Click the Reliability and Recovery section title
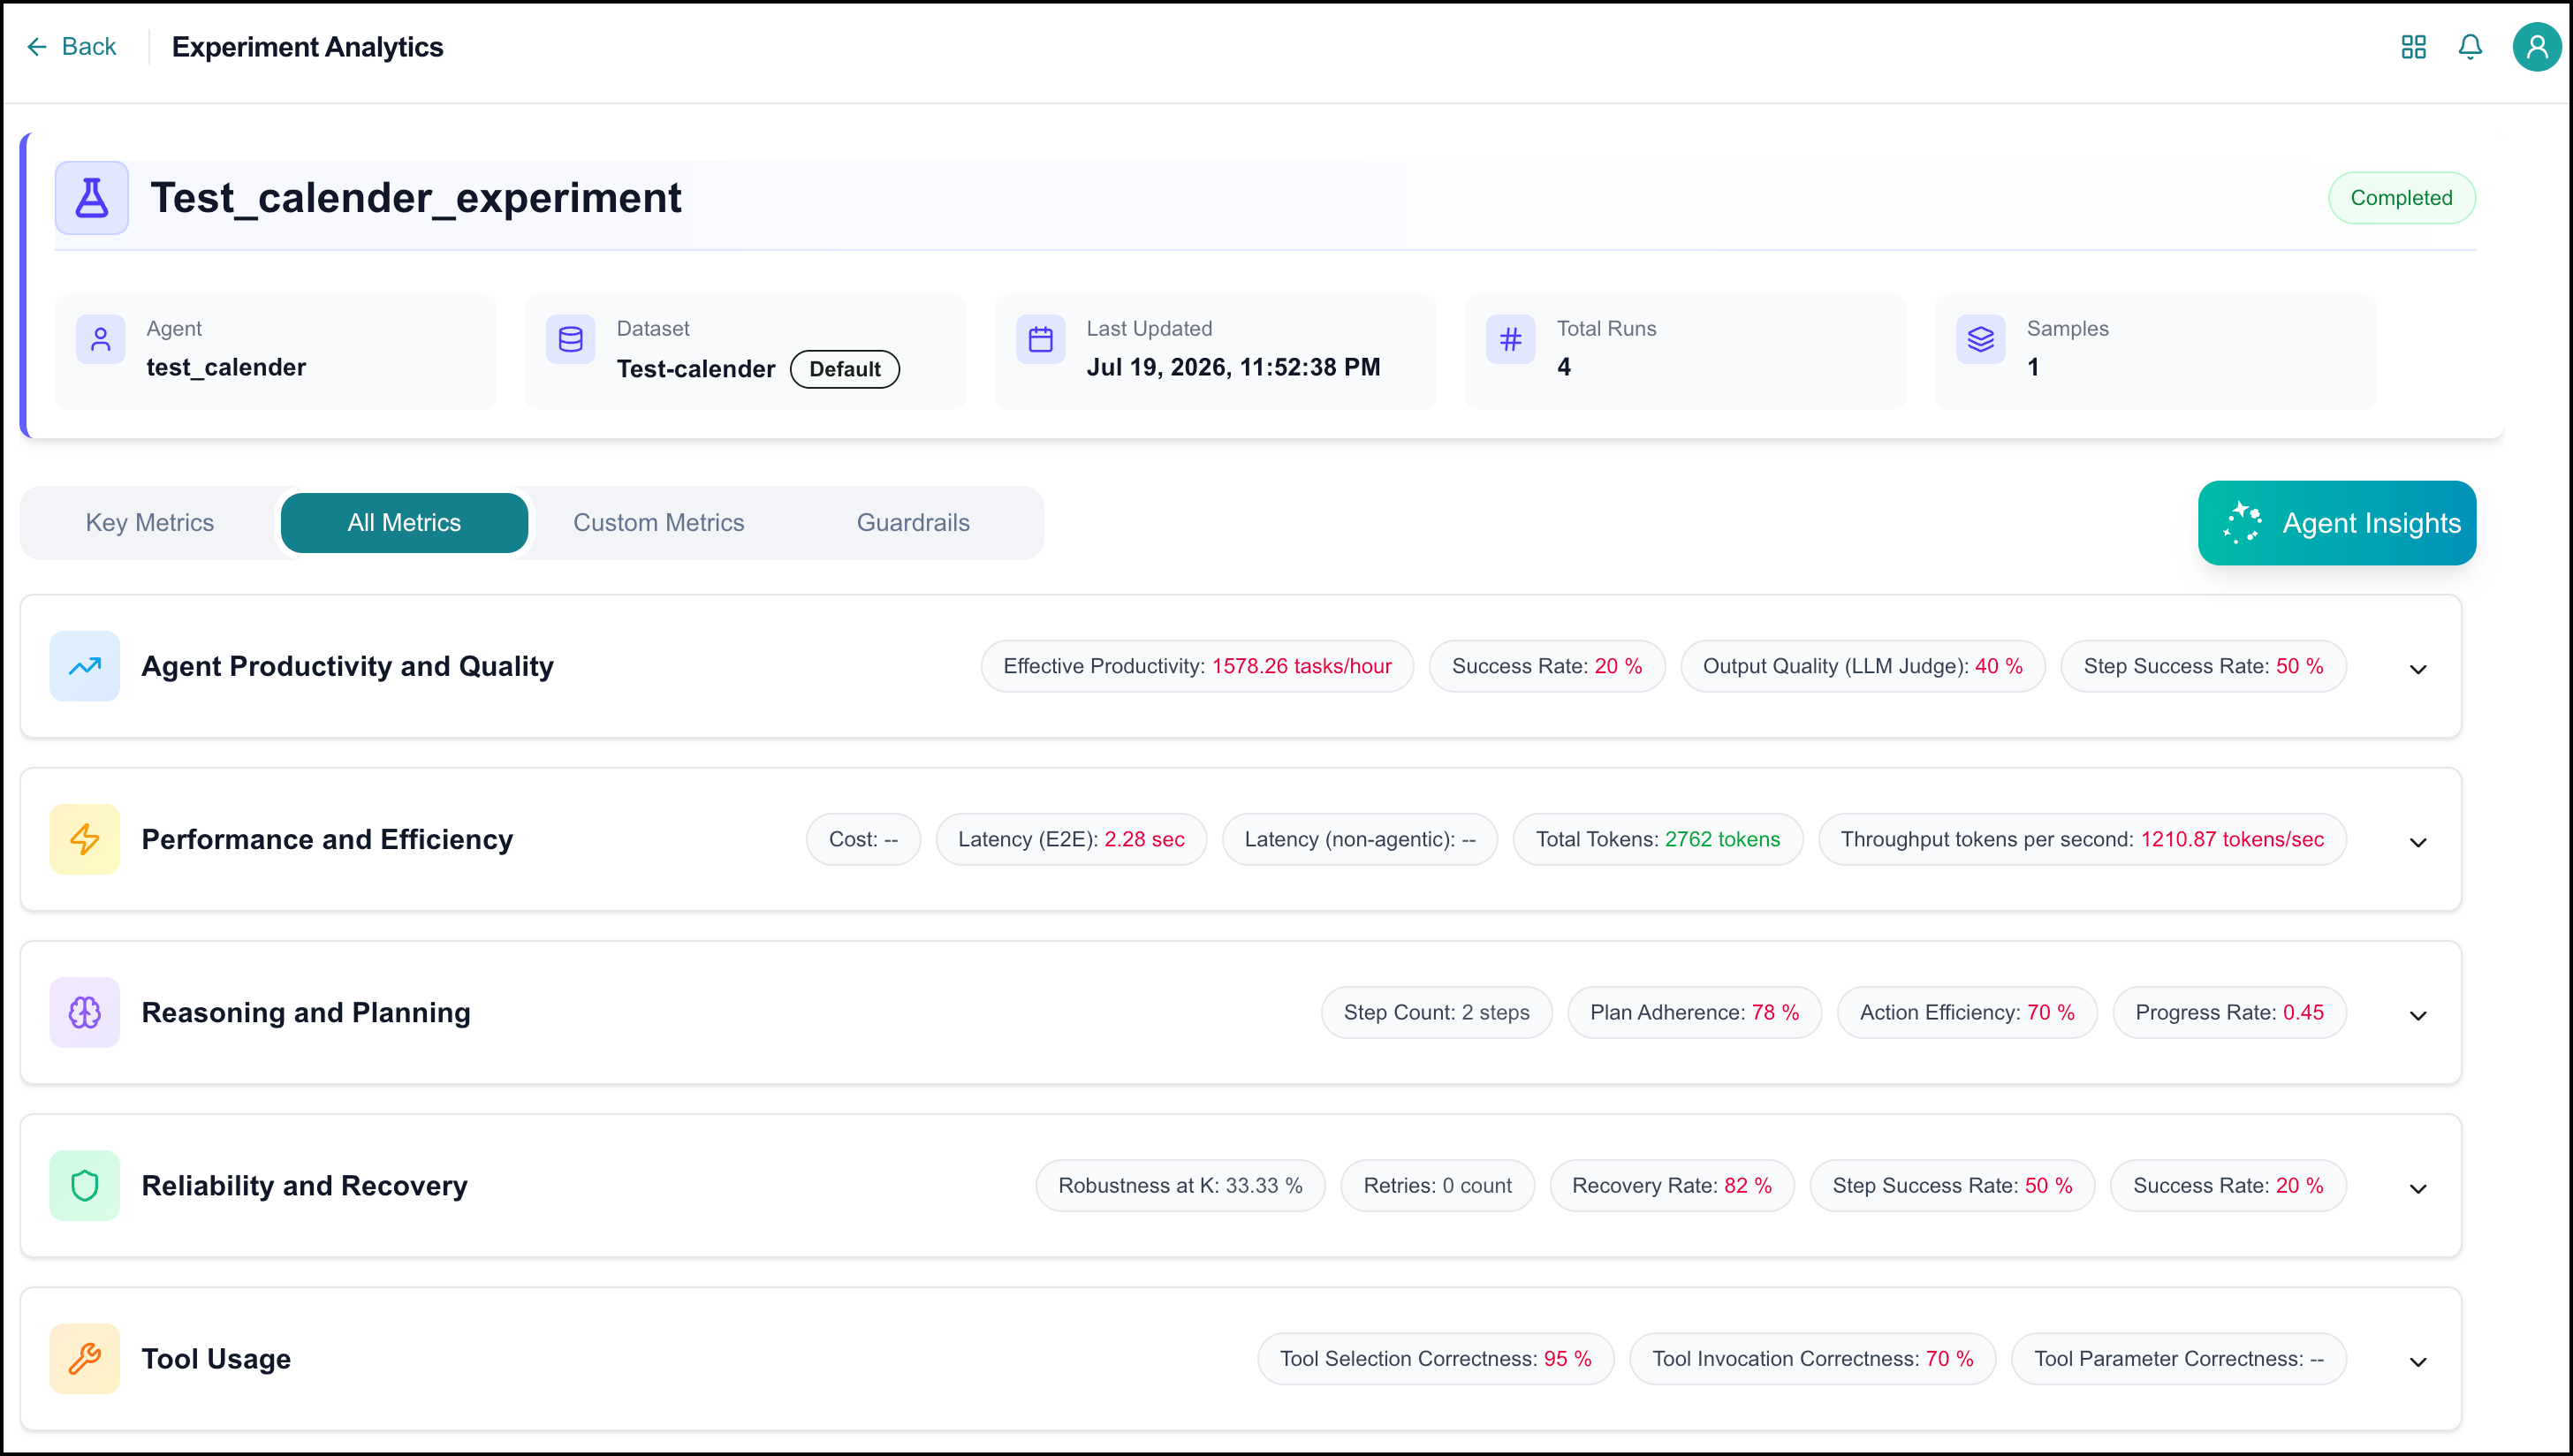2573x1456 pixels. (x=304, y=1185)
